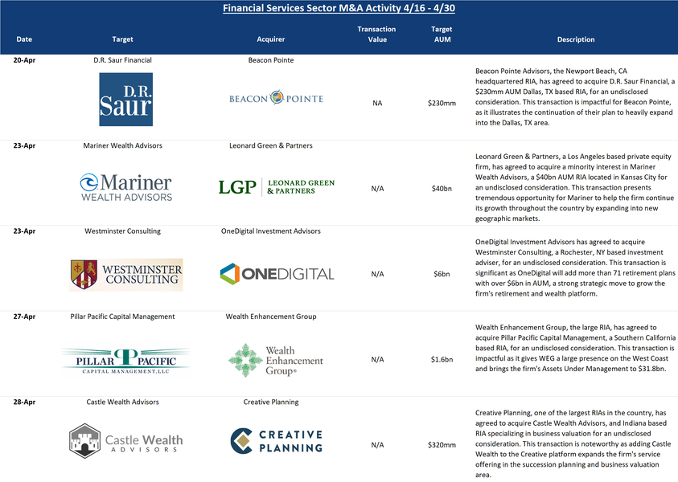The image size is (678, 482).
Task: Click the 'Castle Wealth Advisors' target name
Action: [122, 402]
